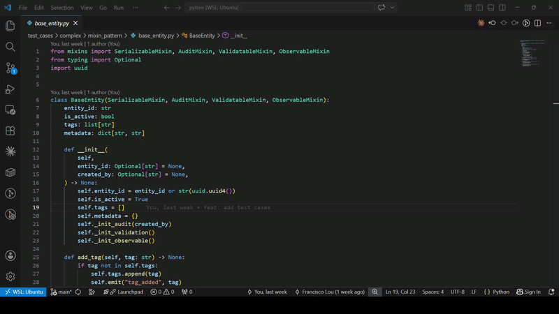The image size is (559, 314).
Task: Click the ports forwarded 0 indicator
Action: coord(187,292)
